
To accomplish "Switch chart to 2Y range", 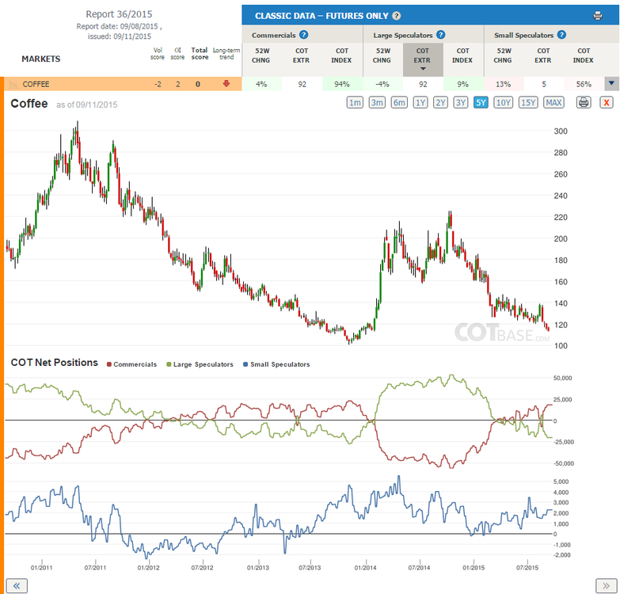I will [440, 103].
